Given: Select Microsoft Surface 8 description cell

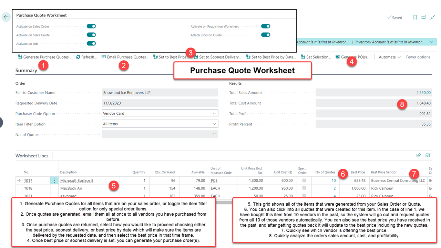Looking at the screenshot, I should coord(89,180).
